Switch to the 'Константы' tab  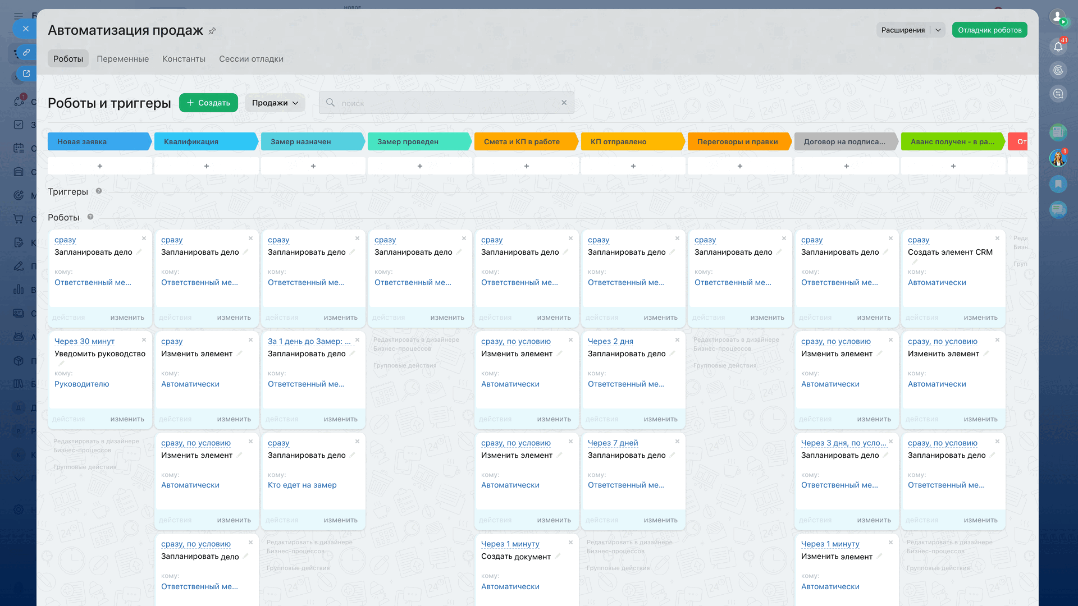pos(184,59)
